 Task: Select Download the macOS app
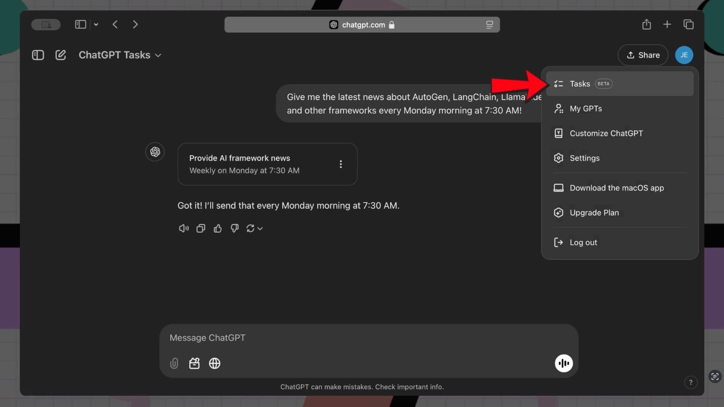point(619,188)
